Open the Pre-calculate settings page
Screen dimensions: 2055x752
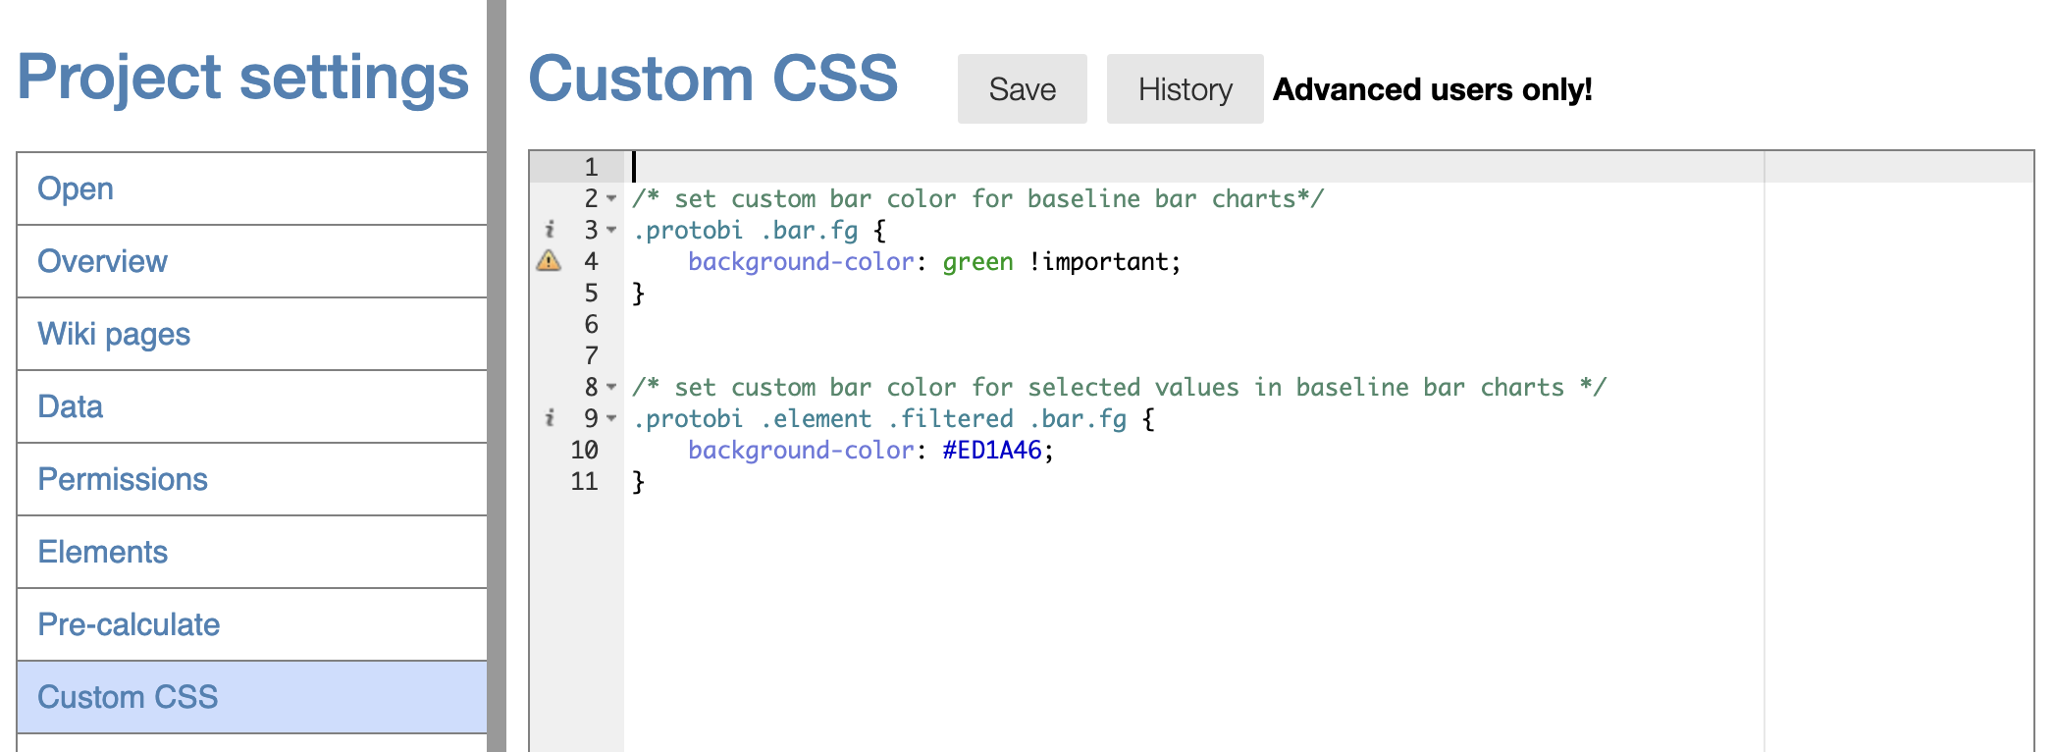(x=129, y=624)
